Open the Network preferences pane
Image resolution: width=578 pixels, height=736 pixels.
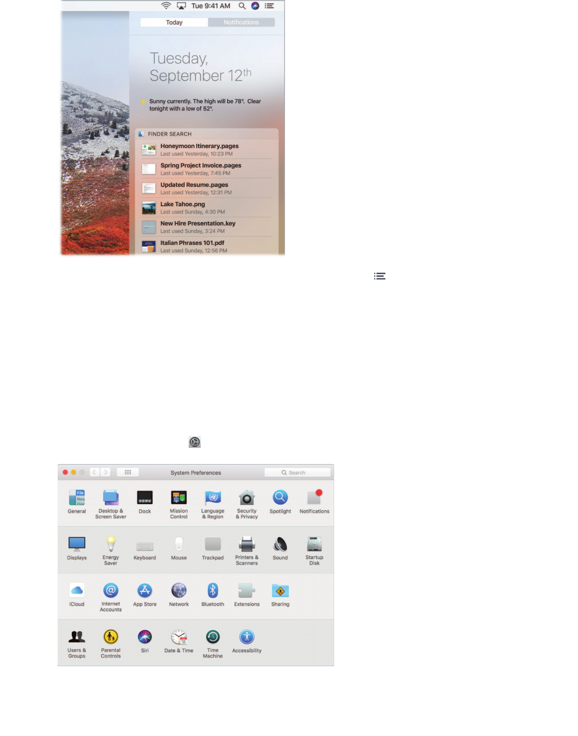tap(179, 595)
